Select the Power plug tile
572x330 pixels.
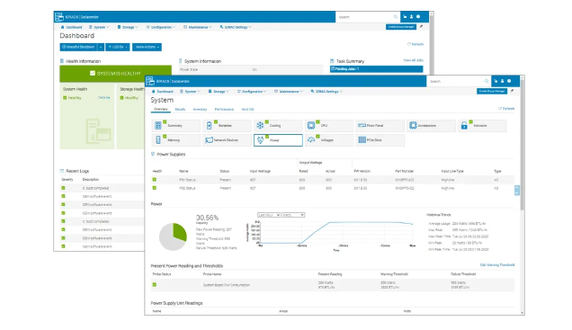click(x=278, y=140)
